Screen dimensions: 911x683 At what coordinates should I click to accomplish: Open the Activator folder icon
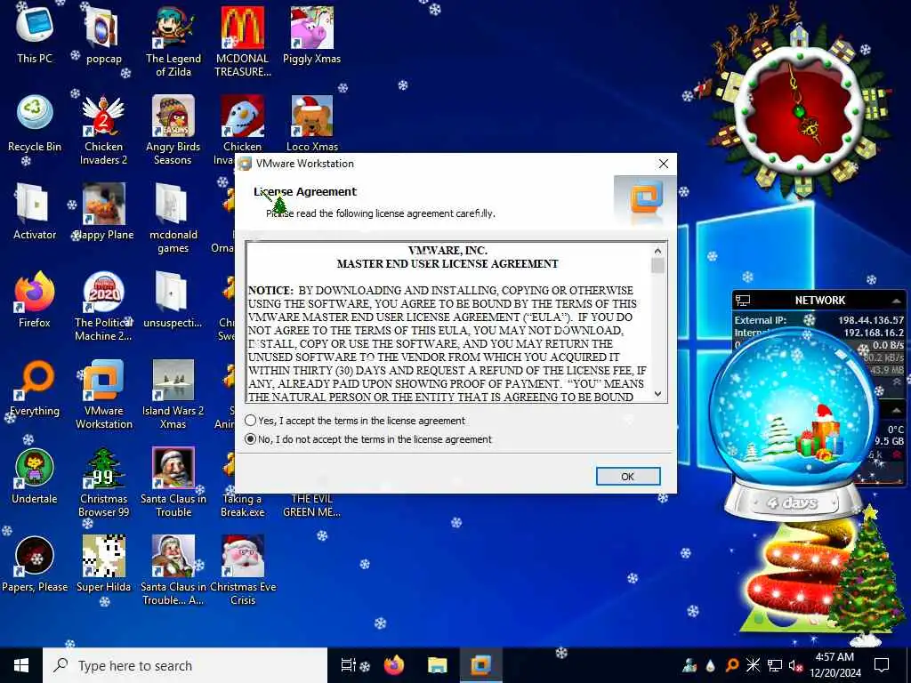coord(35,212)
